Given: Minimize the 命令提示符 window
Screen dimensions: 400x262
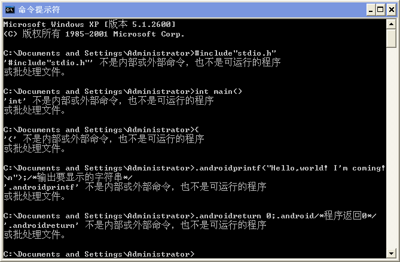Looking at the screenshot, I should click(x=371, y=10).
